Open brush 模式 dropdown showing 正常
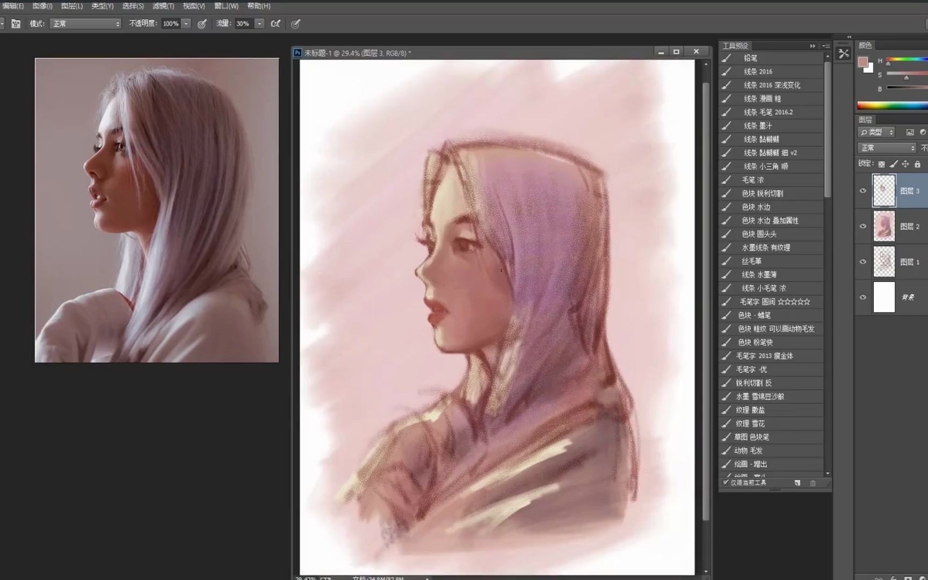This screenshot has height=580, width=928. tap(86, 24)
